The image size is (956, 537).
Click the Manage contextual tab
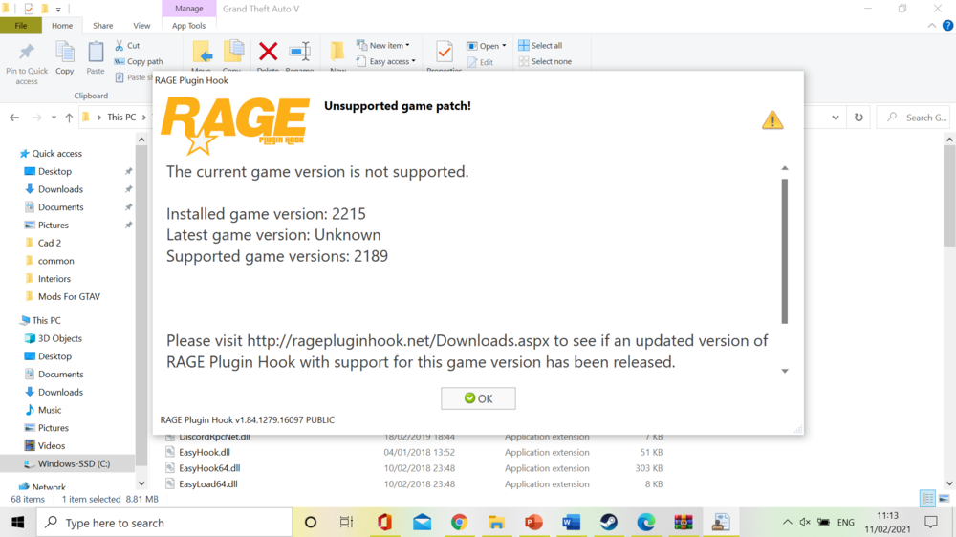point(189,9)
